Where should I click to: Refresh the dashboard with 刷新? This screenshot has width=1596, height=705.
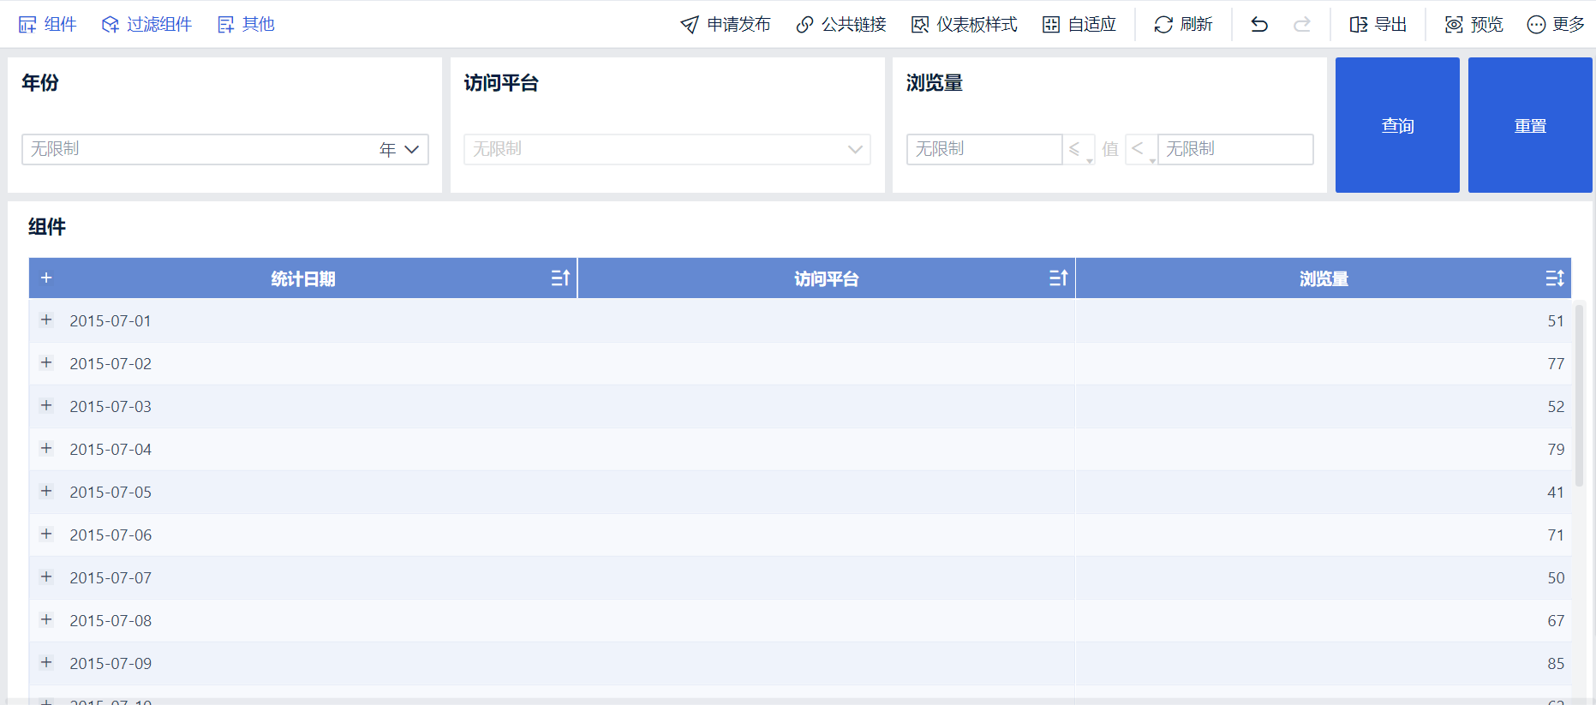coord(1183,24)
